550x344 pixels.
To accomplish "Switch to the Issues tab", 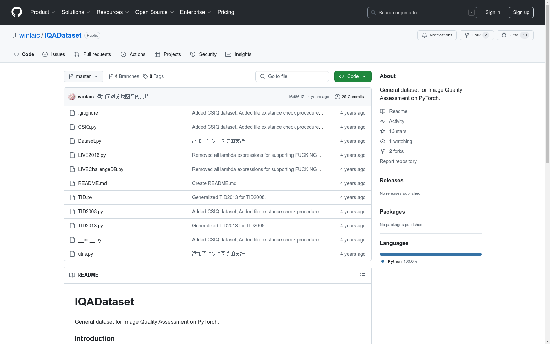I will (54, 54).
